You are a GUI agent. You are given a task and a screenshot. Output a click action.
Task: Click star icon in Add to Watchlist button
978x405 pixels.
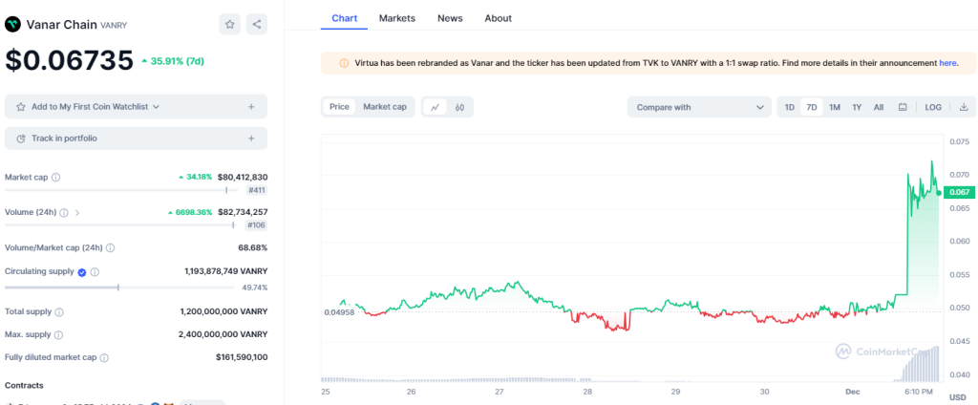(21, 107)
